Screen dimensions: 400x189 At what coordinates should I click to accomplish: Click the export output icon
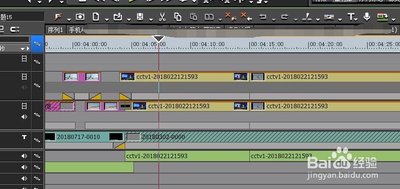[x=382, y=17]
